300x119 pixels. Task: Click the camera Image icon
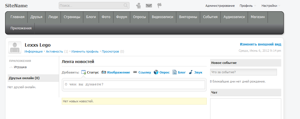pos(104,72)
